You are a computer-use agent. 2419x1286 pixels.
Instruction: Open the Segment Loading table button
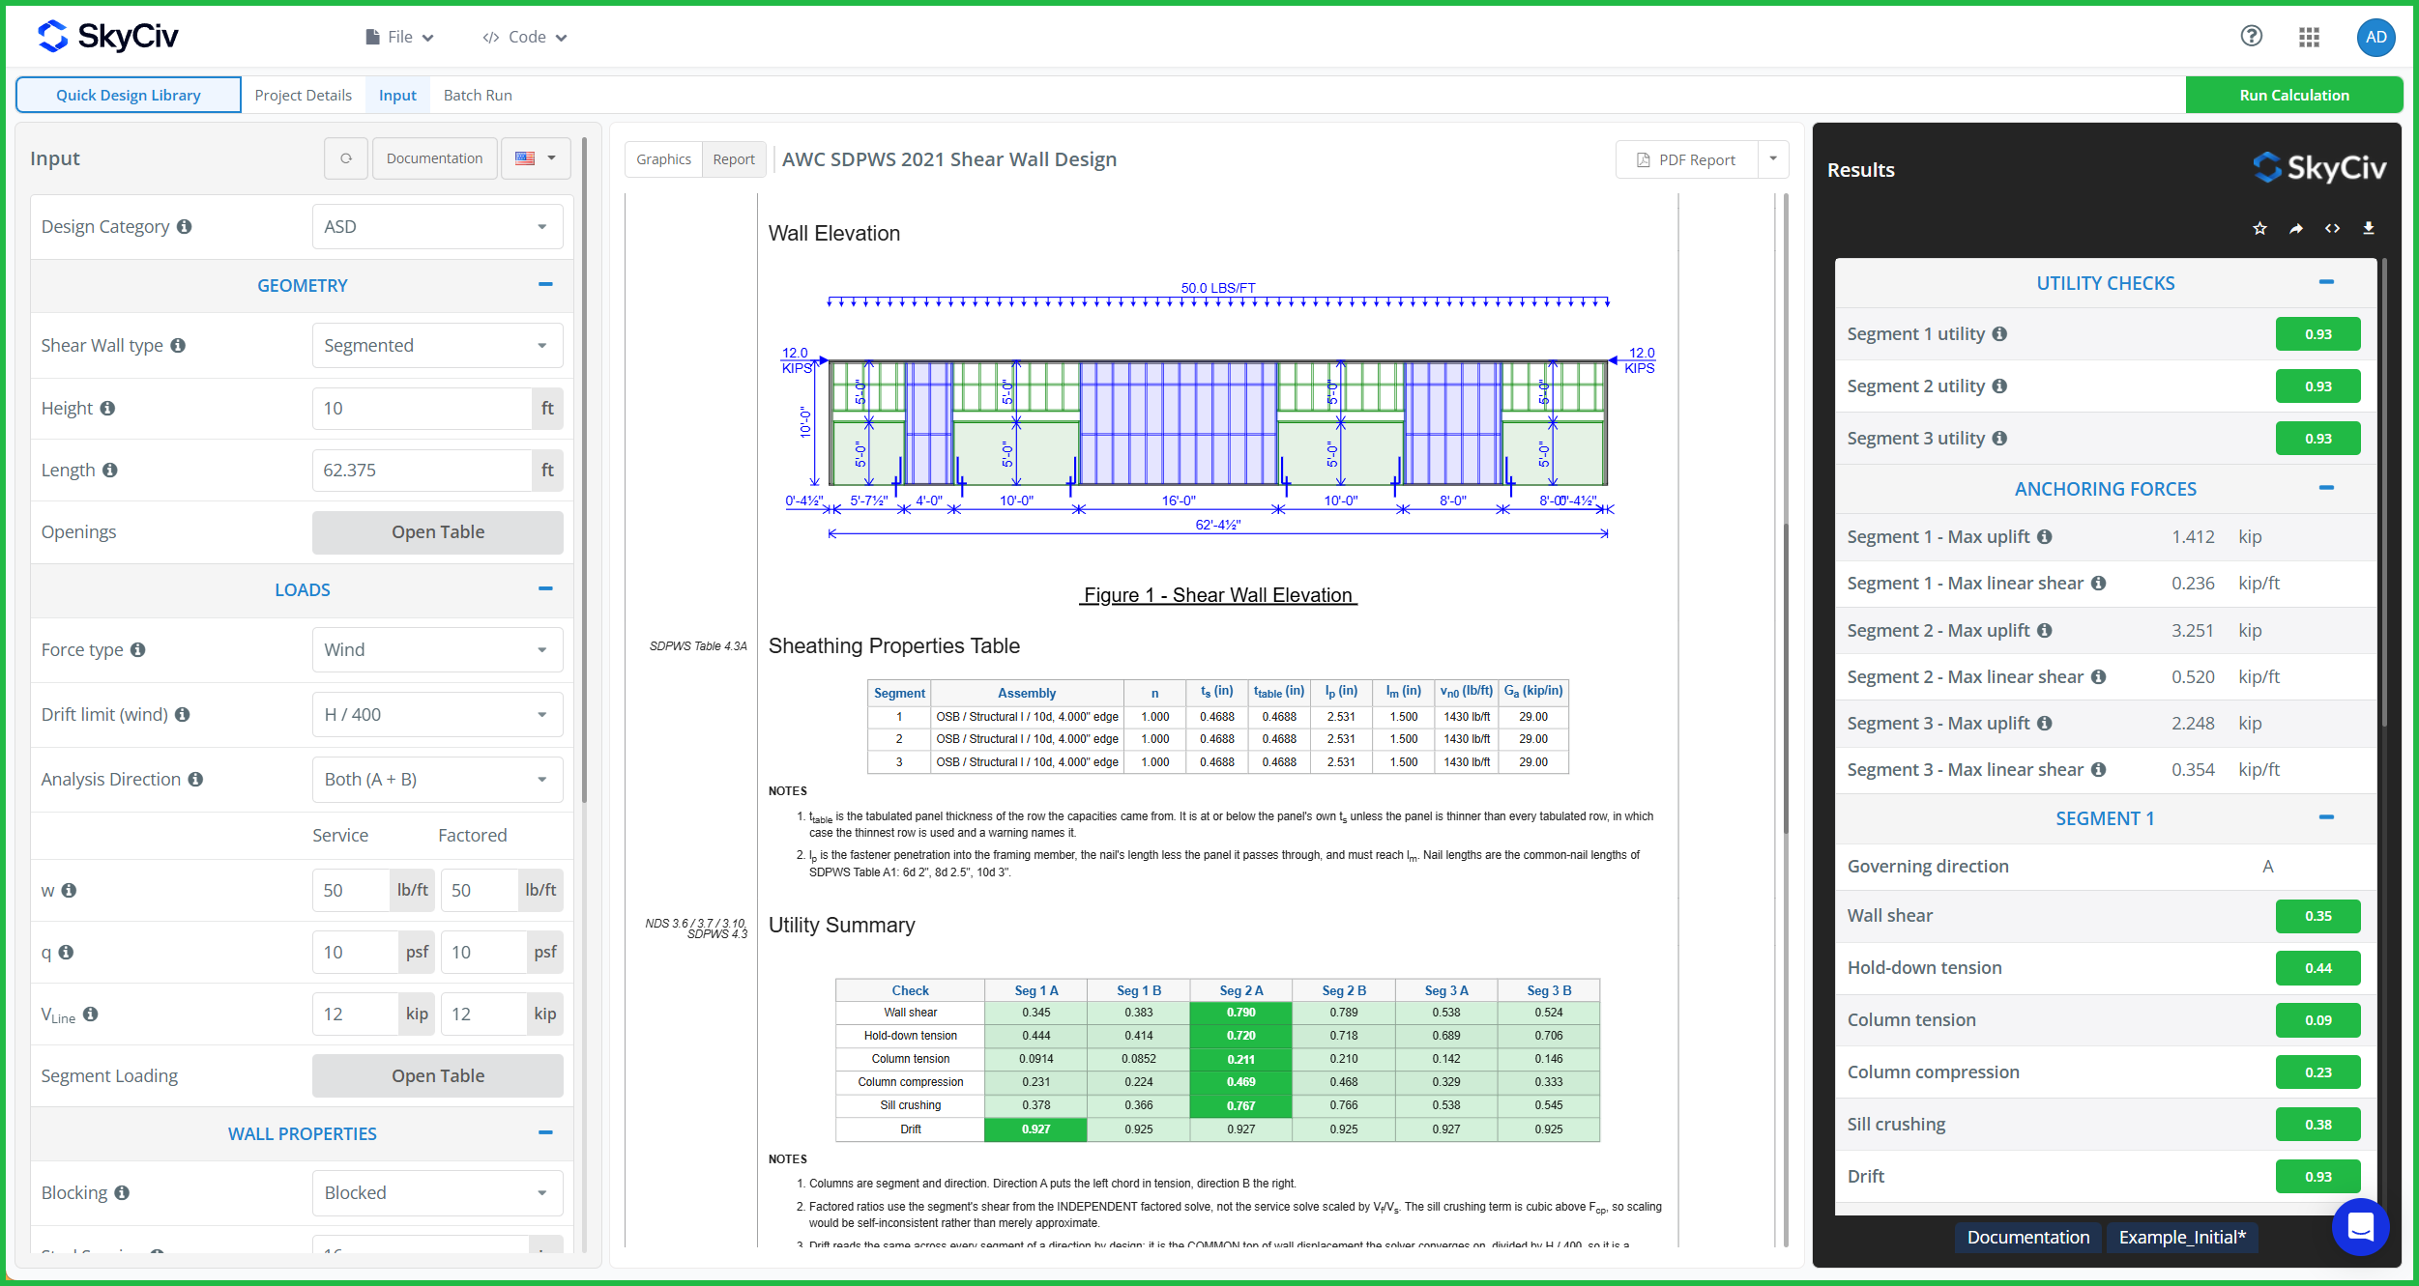click(438, 1075)
